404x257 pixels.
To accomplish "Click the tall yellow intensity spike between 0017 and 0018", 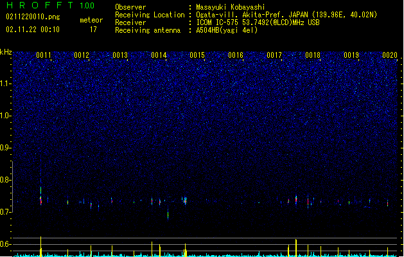I will pos(296,248).
